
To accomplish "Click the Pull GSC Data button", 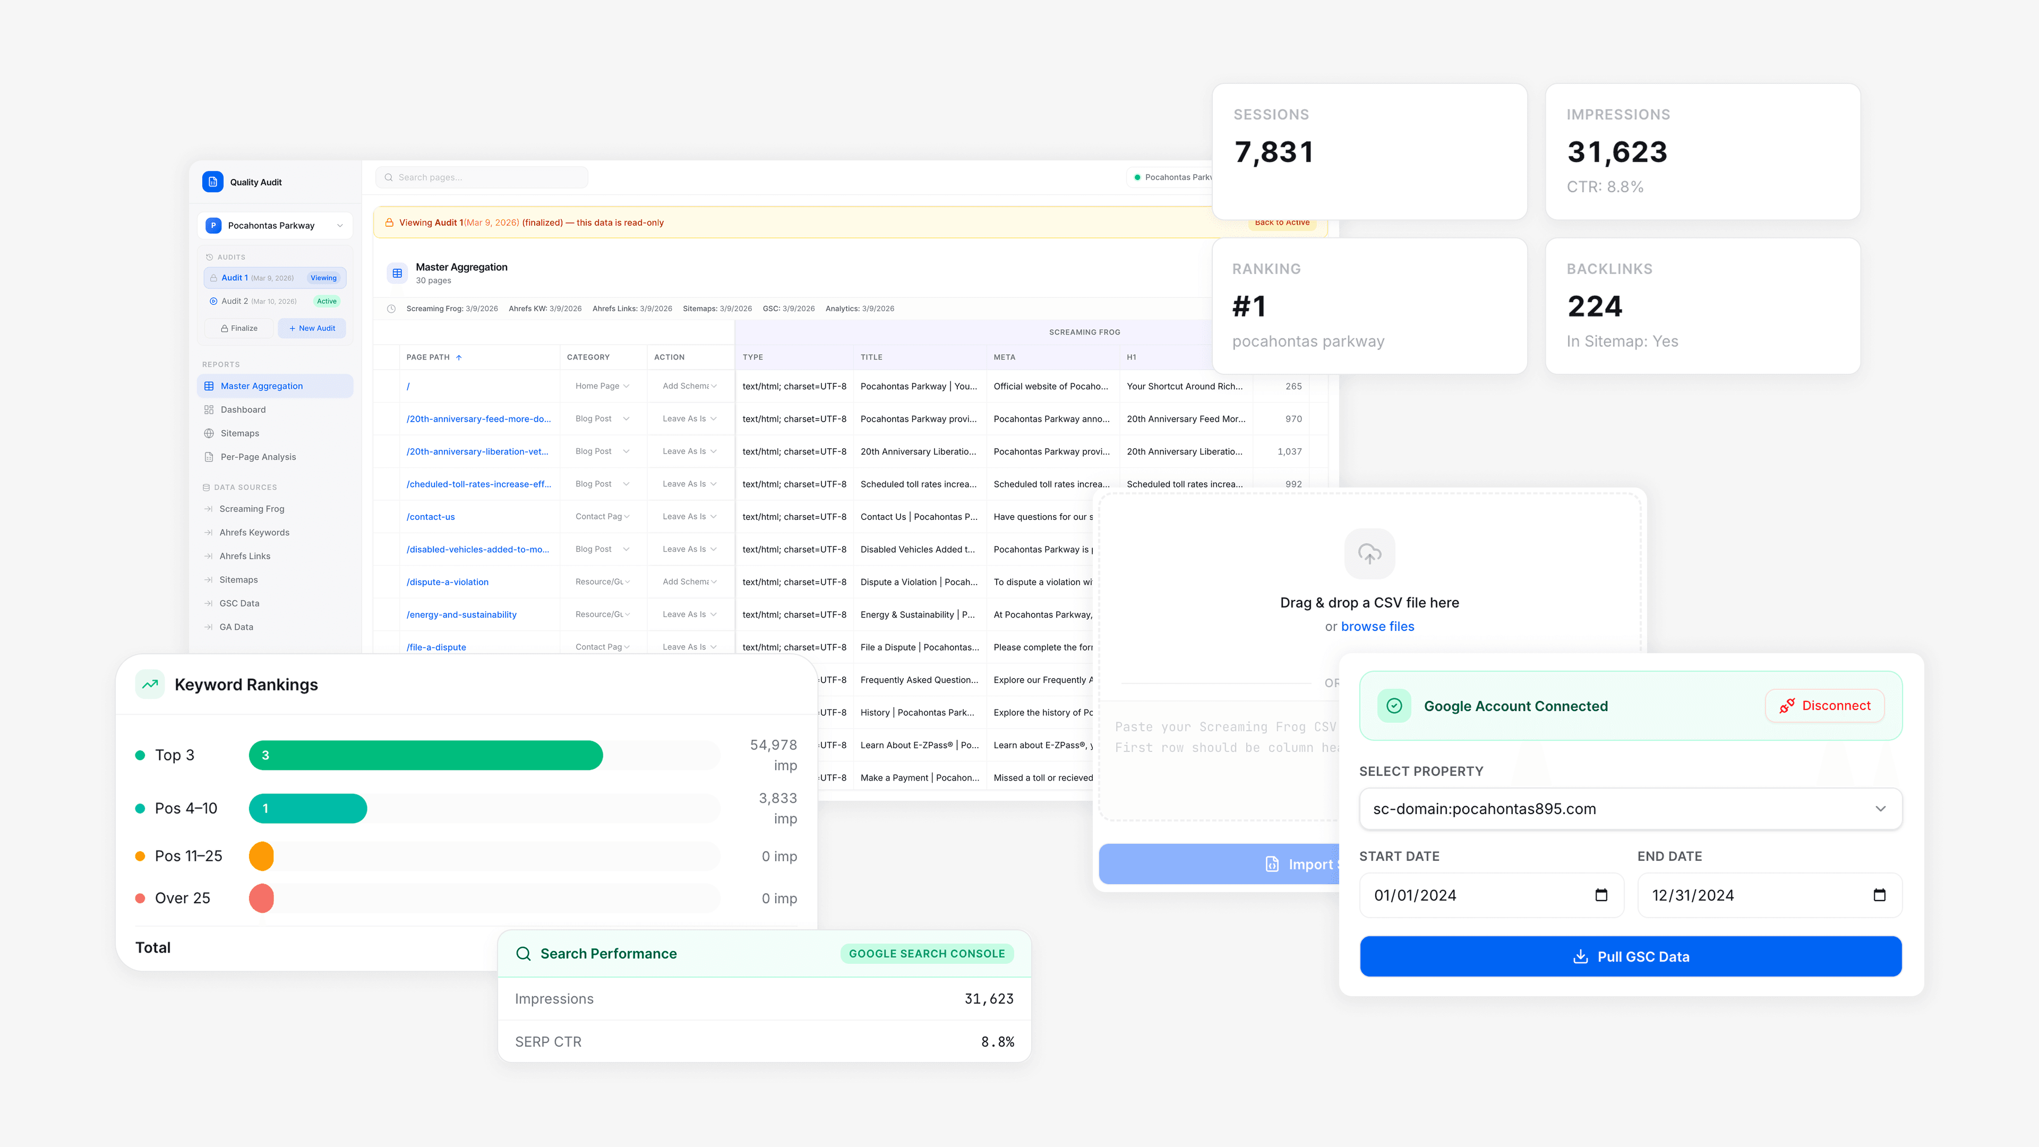I will tap(1631, 956).
